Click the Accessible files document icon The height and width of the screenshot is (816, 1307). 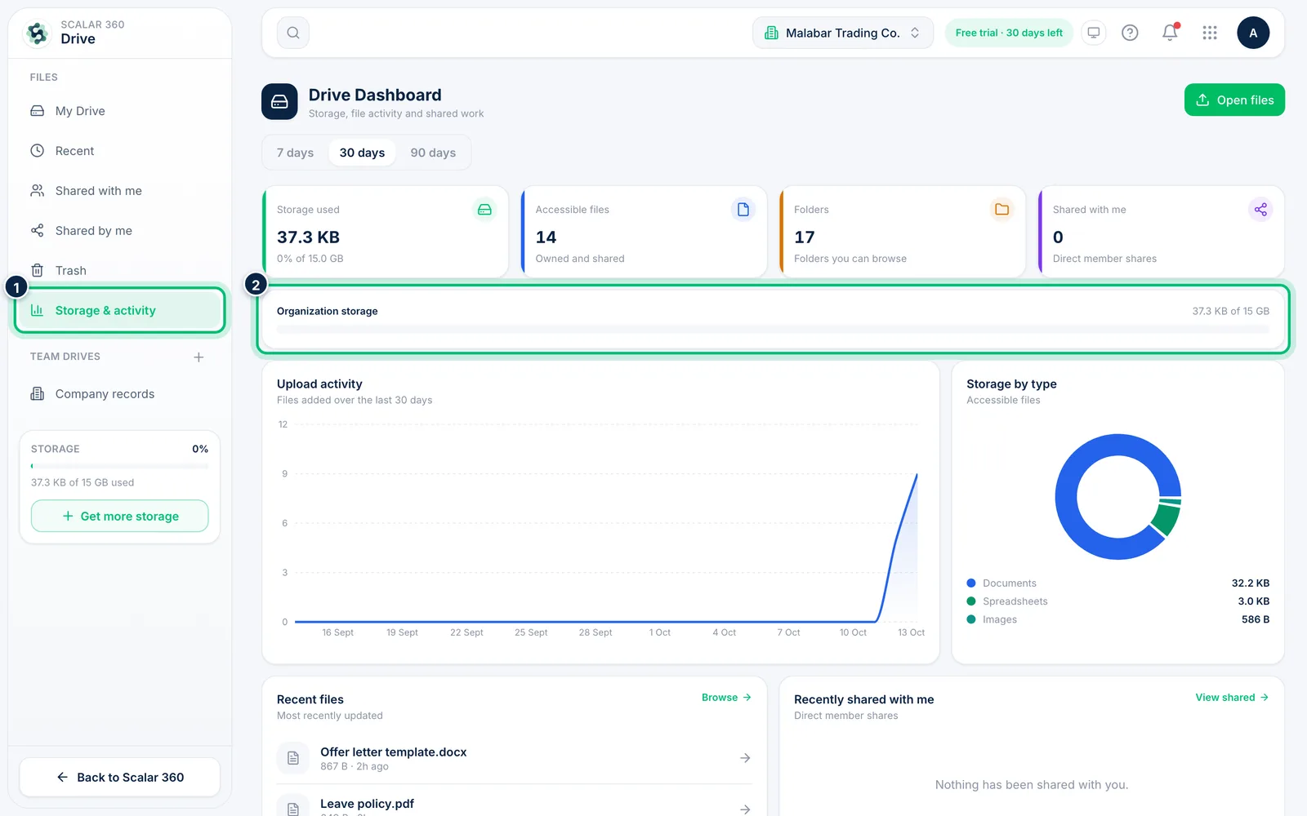point(743,210)
